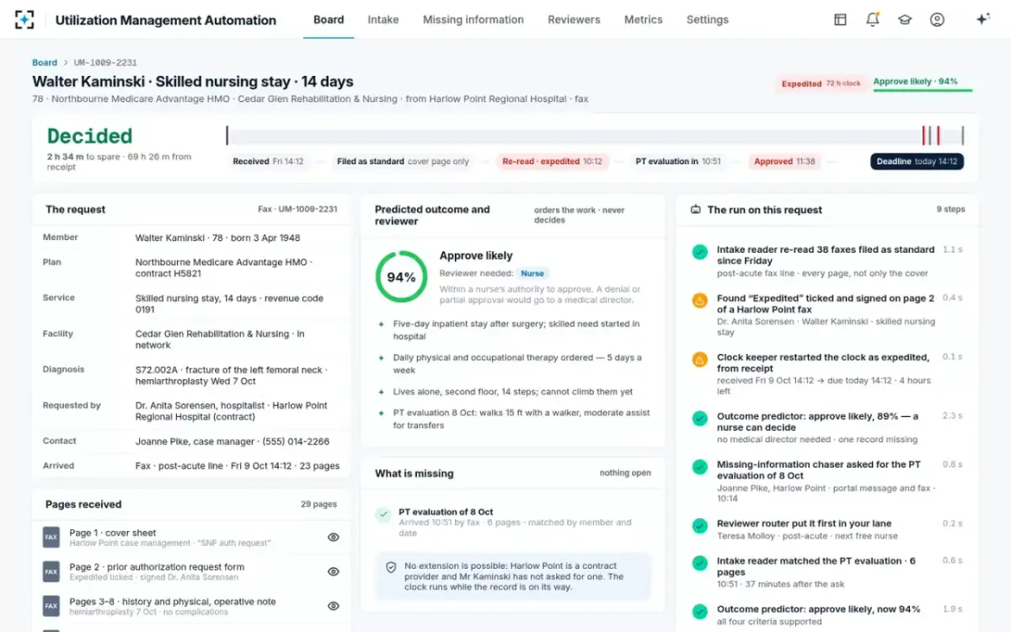Switch to the Board tab
The width and height of the screenshot is (1011, 632).
329,19
